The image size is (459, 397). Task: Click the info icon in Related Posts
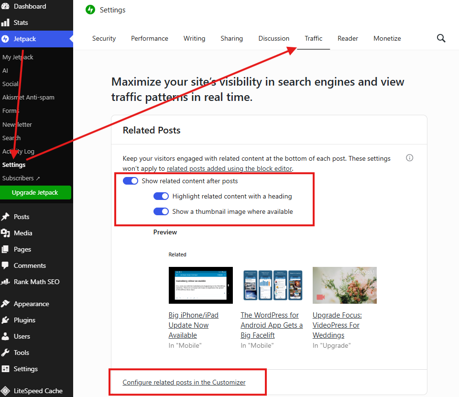point(410,158)
